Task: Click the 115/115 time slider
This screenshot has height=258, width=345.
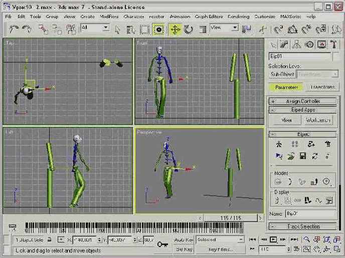Action: pos(231,218)
